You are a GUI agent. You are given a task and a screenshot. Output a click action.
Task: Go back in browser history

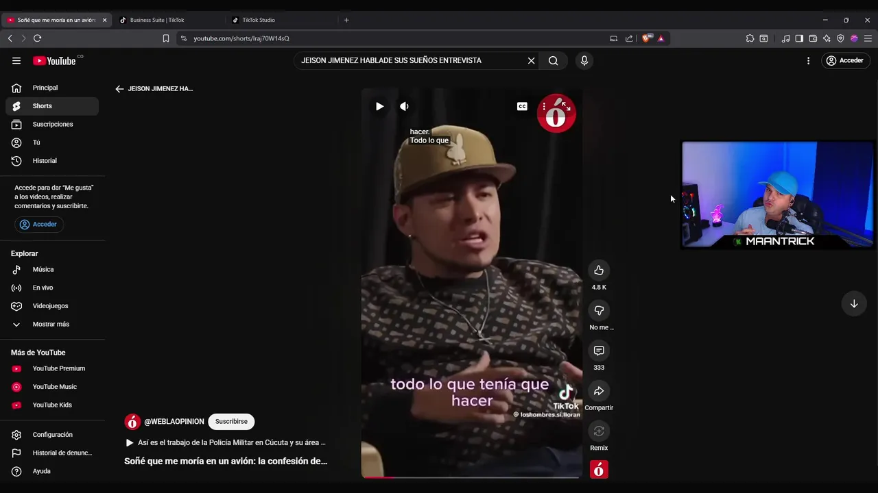pyautogui.click(x=10, y=38)
